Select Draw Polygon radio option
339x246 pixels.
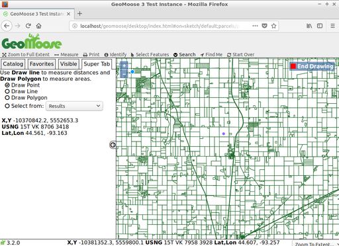pyautogui.click(x=7, y=98)
